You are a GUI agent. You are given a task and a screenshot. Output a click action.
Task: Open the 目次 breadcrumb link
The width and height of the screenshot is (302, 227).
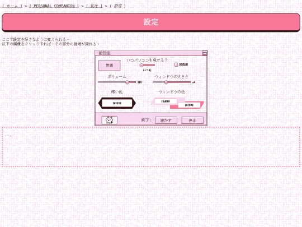94,6
